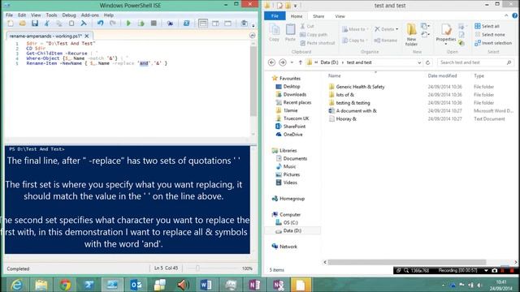Click Rename in the Organise group
Viewport: 520px width, 292px height.
(386, 41)
